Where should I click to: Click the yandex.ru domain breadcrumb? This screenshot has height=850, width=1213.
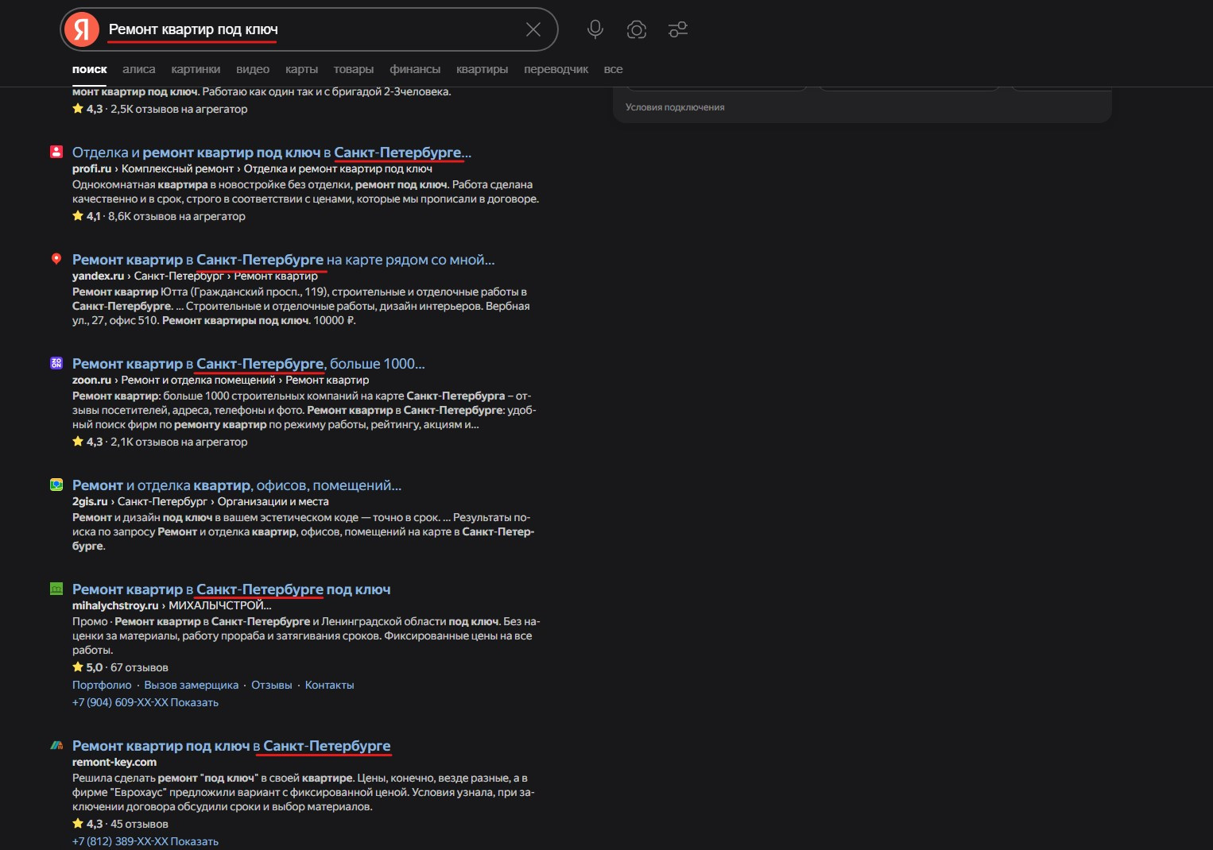[x=98, y=276]
